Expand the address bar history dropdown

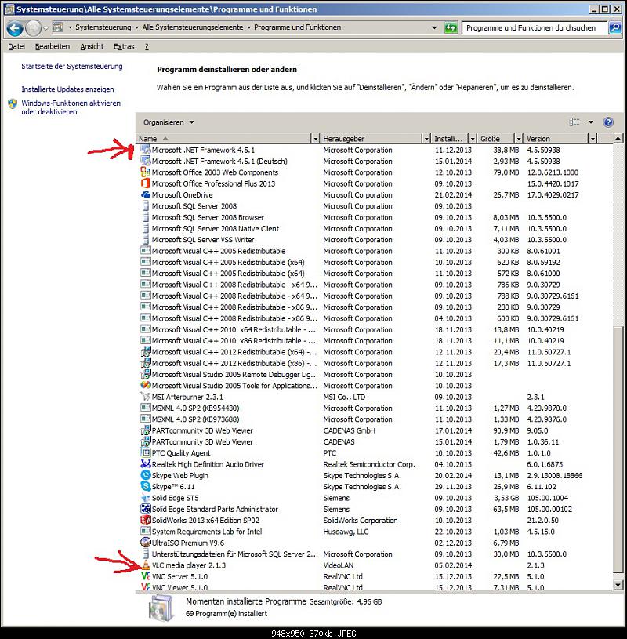[434, 27]
